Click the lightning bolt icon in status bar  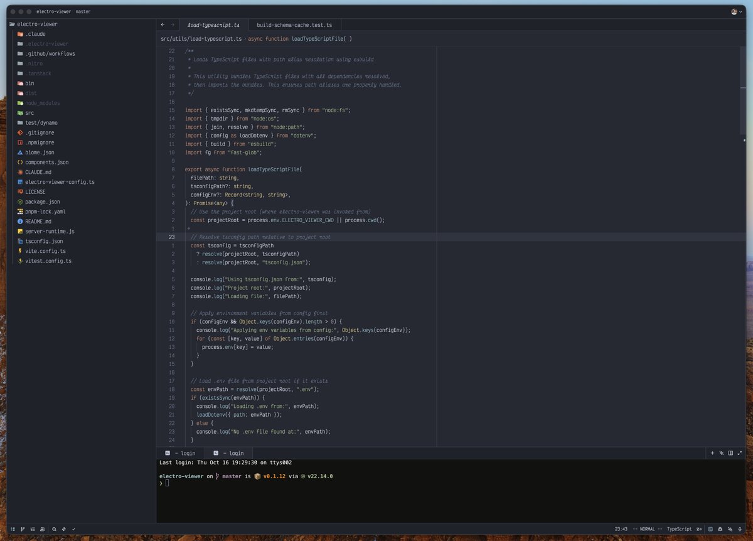coord(64,529)
